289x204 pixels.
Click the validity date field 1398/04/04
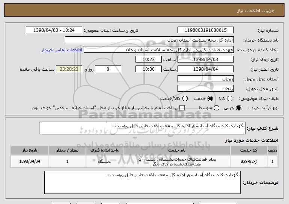click(x=206, y=69)
